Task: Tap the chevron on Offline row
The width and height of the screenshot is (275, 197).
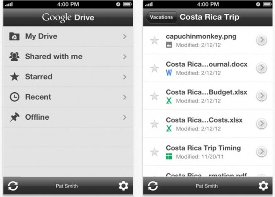Action: click(x=125, y=117)
